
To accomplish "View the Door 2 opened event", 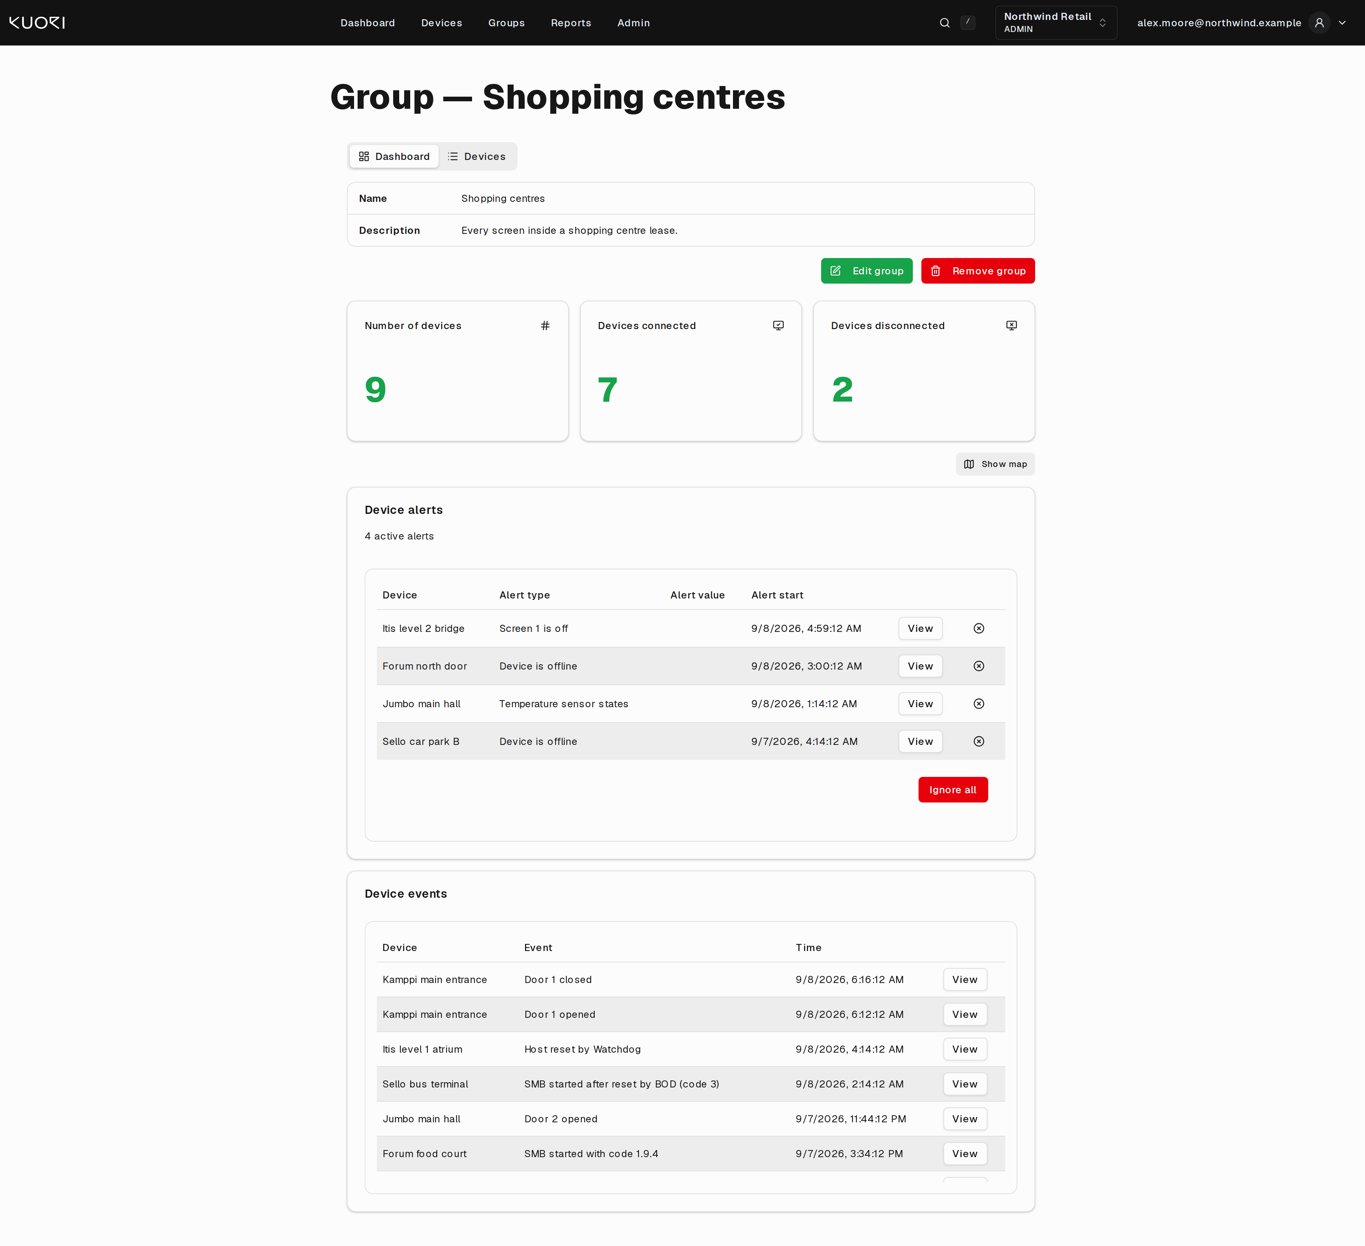I will tap(965, 1119).
